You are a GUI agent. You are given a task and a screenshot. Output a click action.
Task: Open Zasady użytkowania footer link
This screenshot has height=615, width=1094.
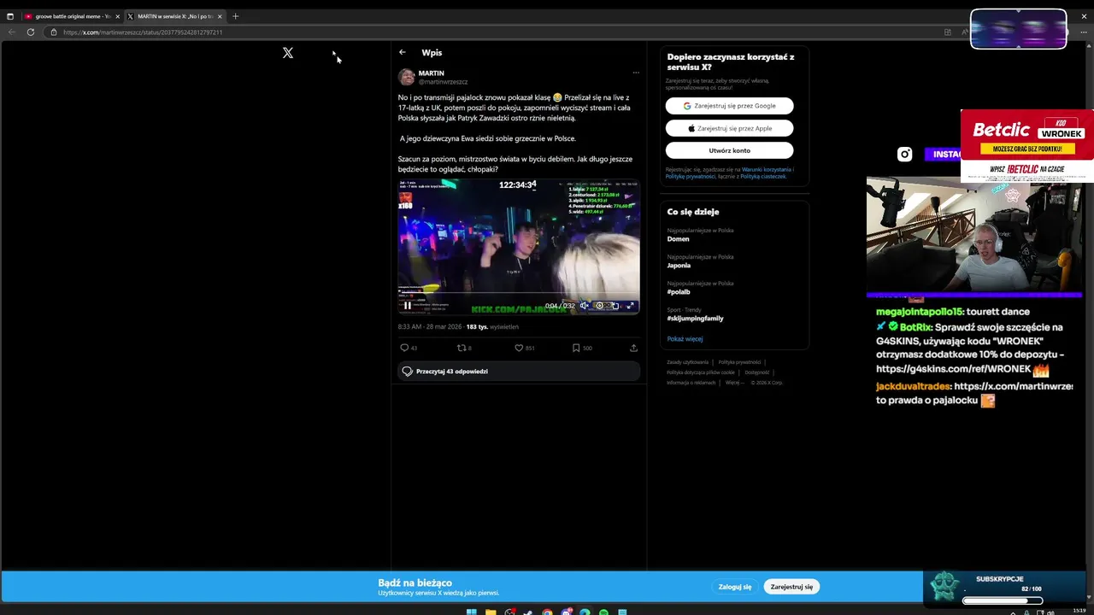(687, 362)
